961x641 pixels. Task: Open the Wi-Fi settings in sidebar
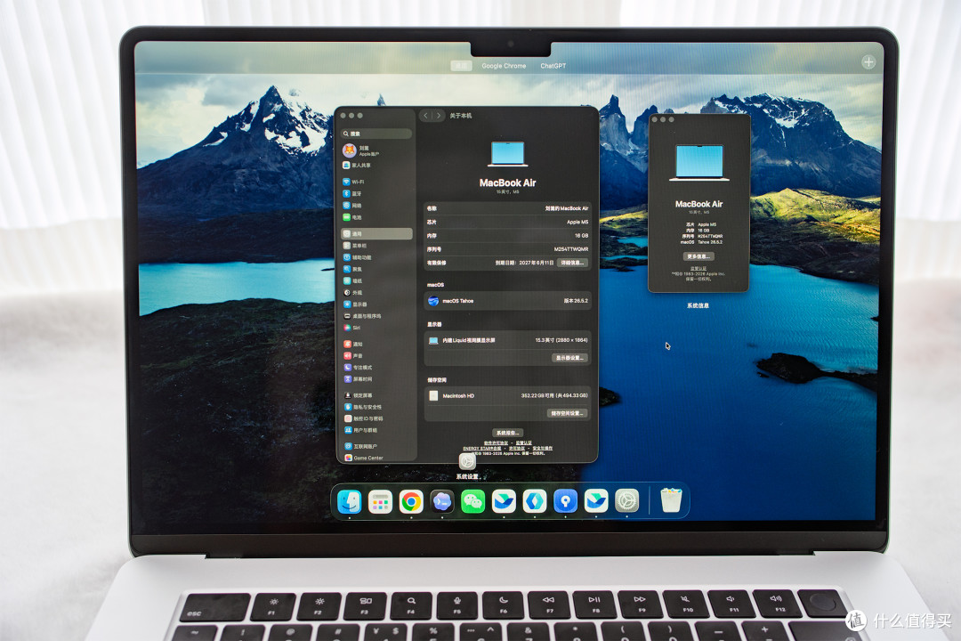(x=353, y=183)
